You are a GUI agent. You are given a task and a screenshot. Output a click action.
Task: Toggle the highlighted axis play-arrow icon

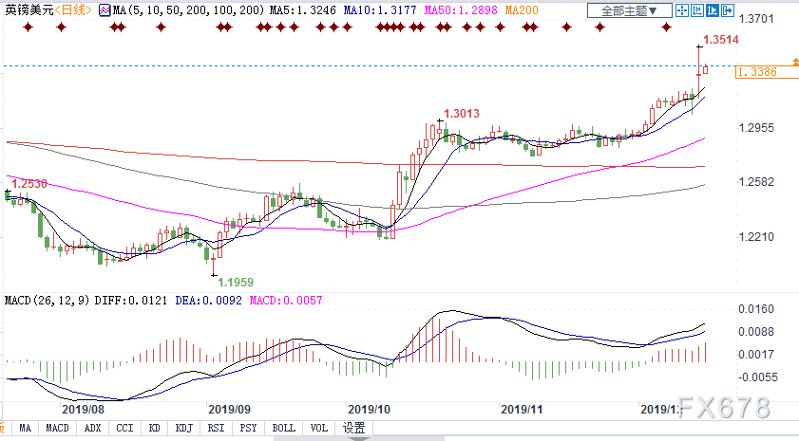[x=713, y=10]
